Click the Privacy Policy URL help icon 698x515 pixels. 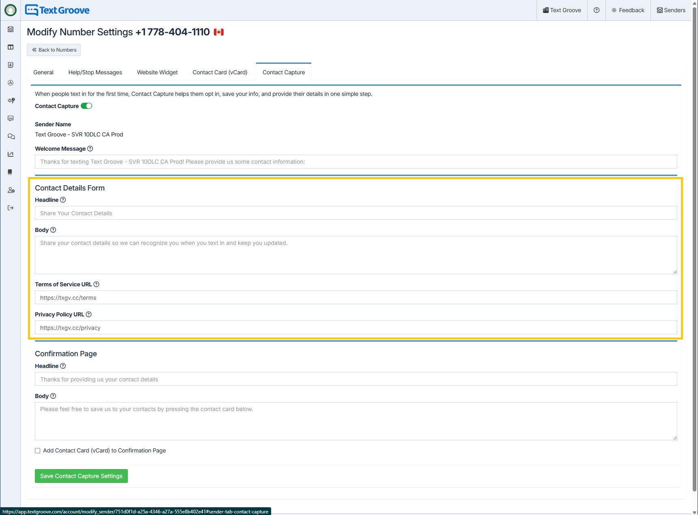pos(88,314)
